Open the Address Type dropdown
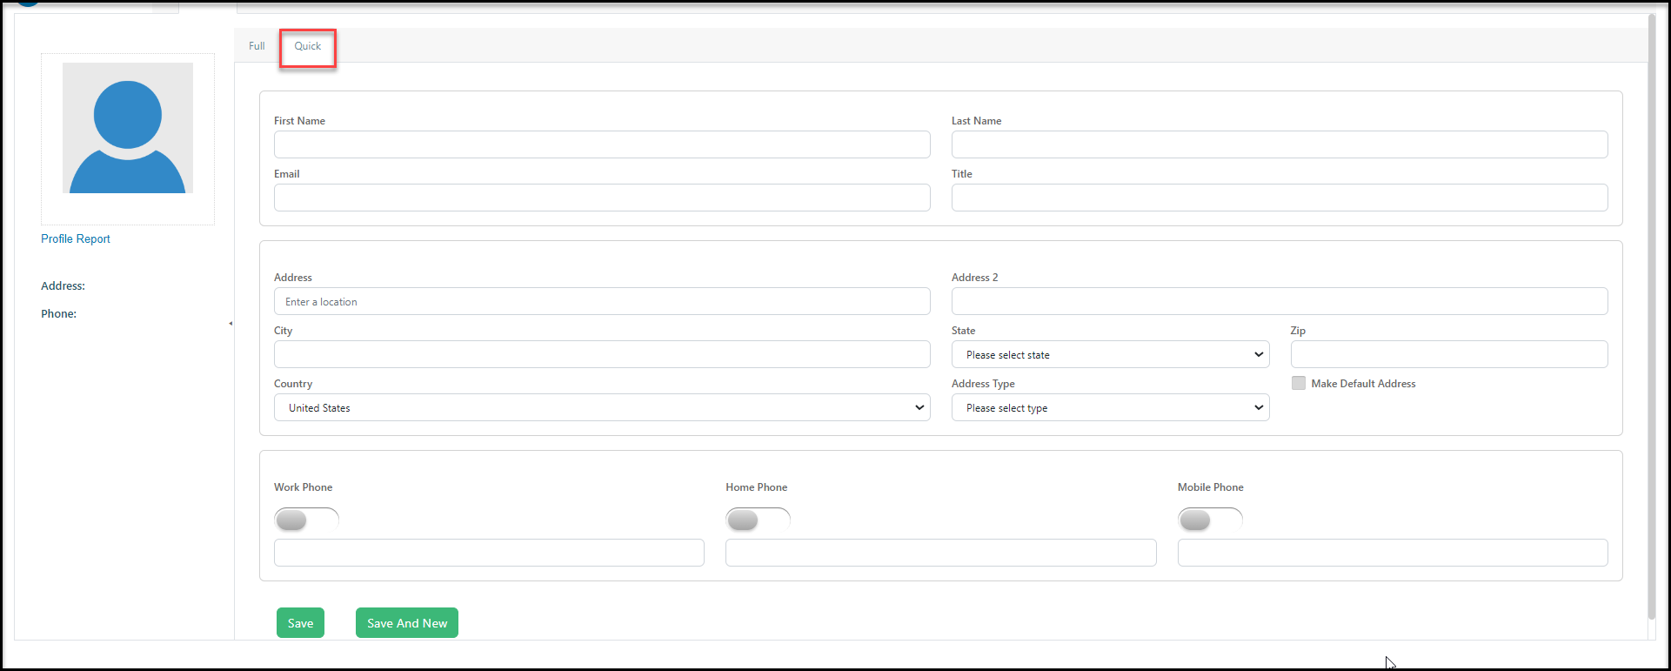This screenshot has width=1671, height=671. pyautogui.click(x=1110, y=407)
